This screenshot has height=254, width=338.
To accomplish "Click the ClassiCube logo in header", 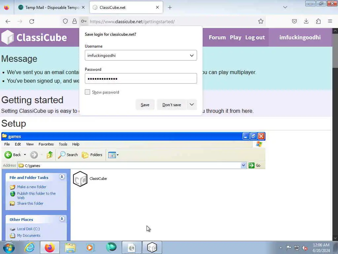I will pos(34,37).
